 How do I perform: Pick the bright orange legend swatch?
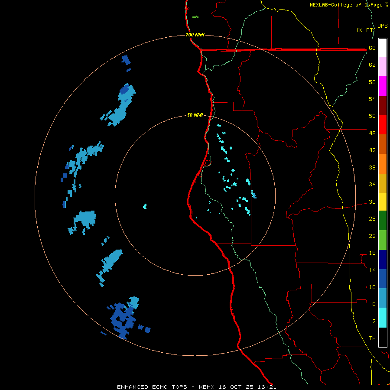[383, 163]
